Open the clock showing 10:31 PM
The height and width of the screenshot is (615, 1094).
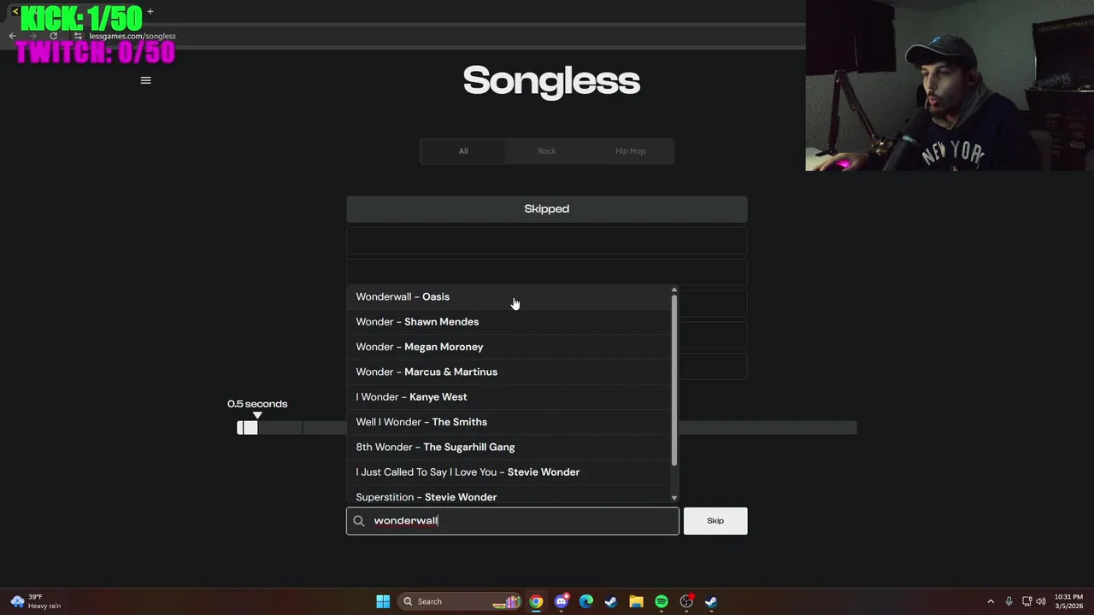point(1068,601)
